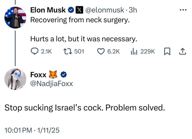Image resolution: width=192 pixels, height=139 pixels.
Task: Open the three-dot more options menu
Action: tap(183, 10)
